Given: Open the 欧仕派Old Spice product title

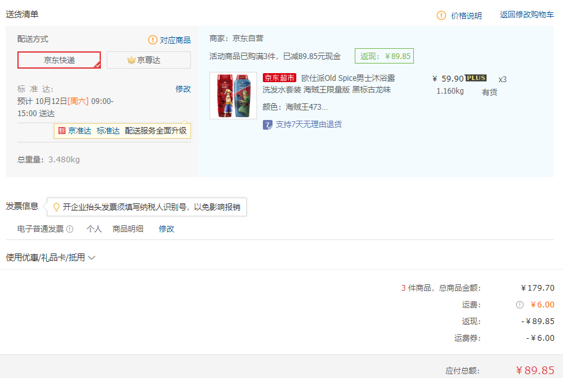Looking at the screenshot, I should 328,83.
